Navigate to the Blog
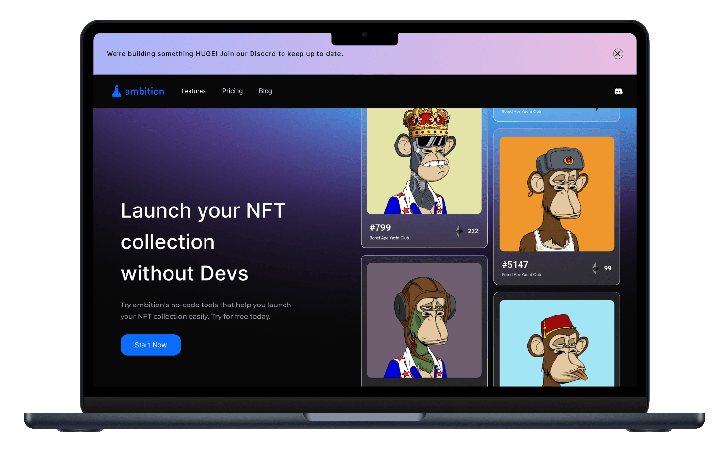 point(266,91)
